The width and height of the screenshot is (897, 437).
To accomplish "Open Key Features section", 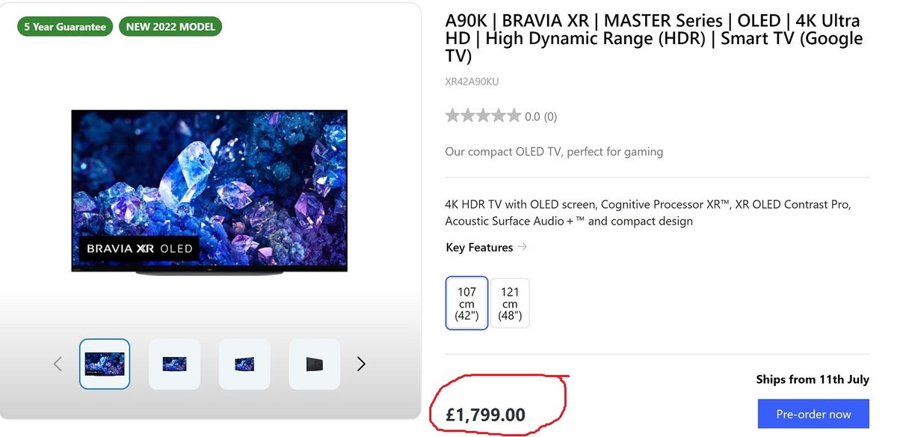I will (x=478, y=247).
